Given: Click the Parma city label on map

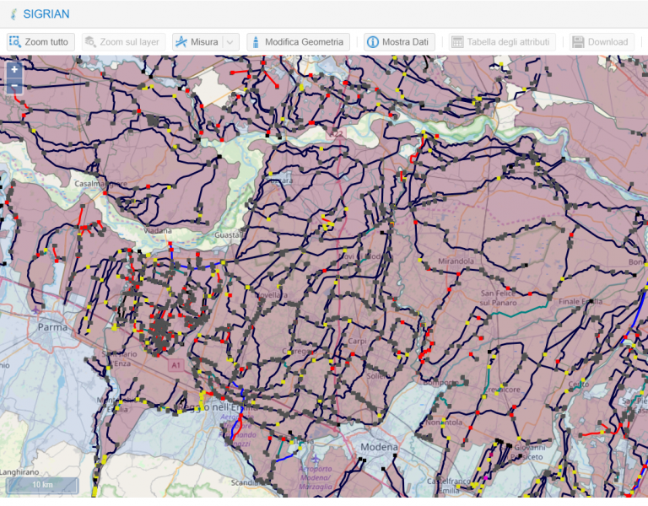Looking at the screenshot, I should coord(51,326).
